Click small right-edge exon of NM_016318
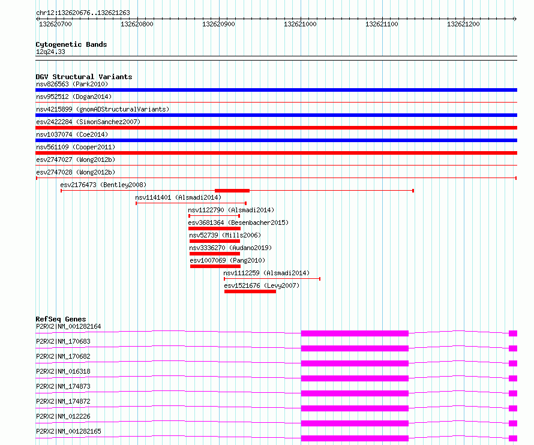Screen dimensions: 534x445 (513, 378)
